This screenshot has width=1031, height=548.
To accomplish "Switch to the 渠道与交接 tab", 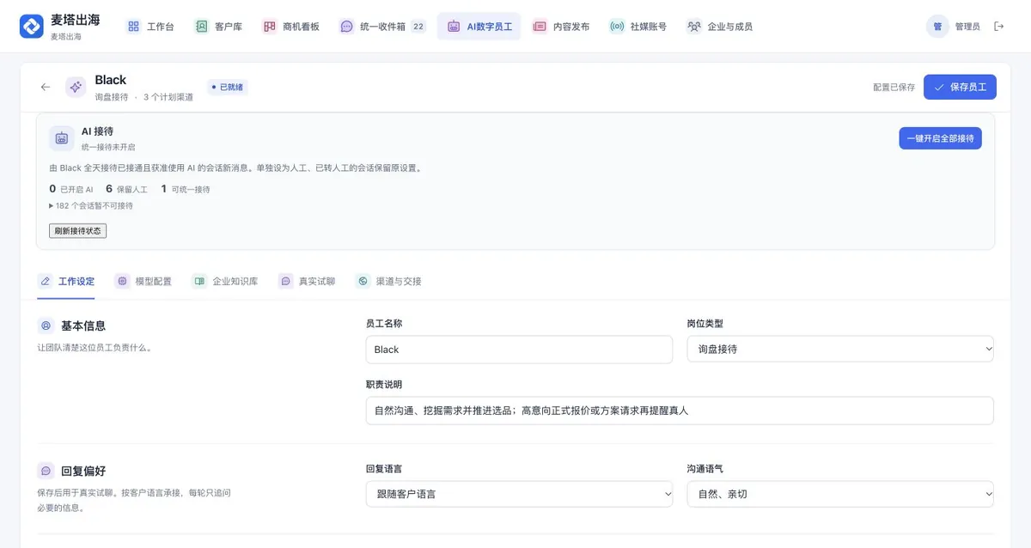I will coord(388,281).
